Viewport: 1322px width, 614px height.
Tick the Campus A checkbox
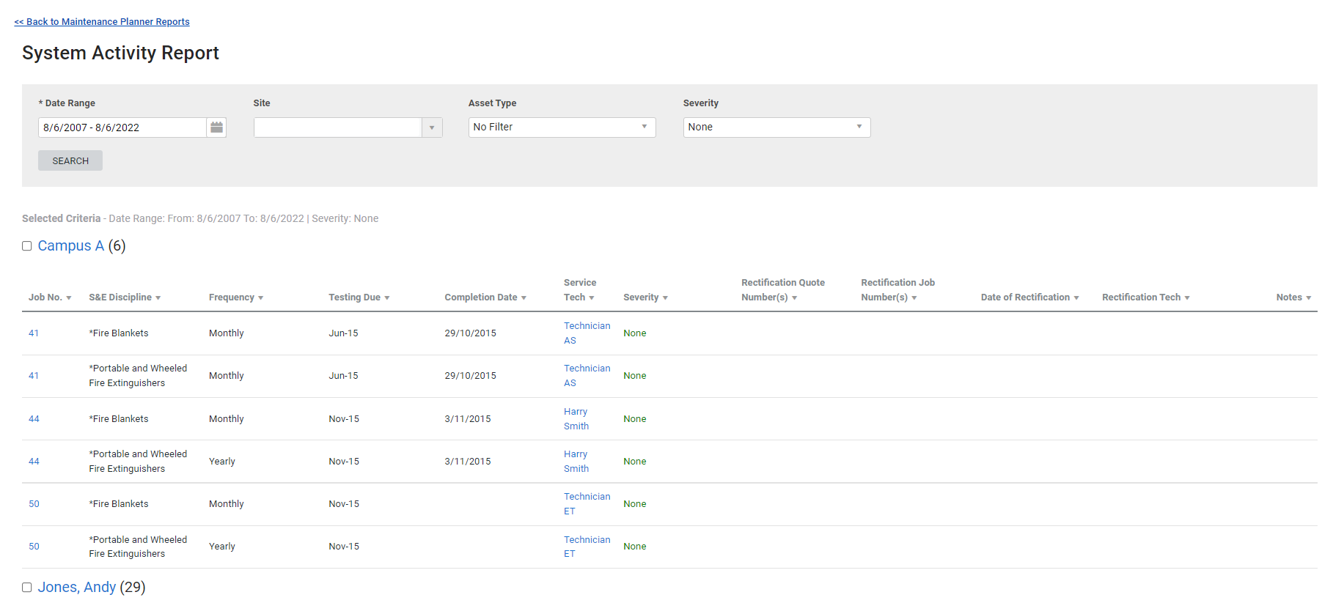coord(27,246)
